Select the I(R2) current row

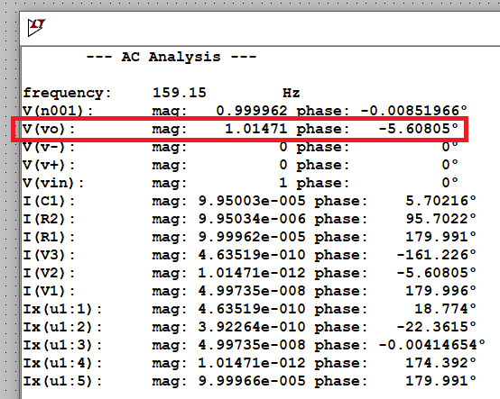[x=249, y=219]
